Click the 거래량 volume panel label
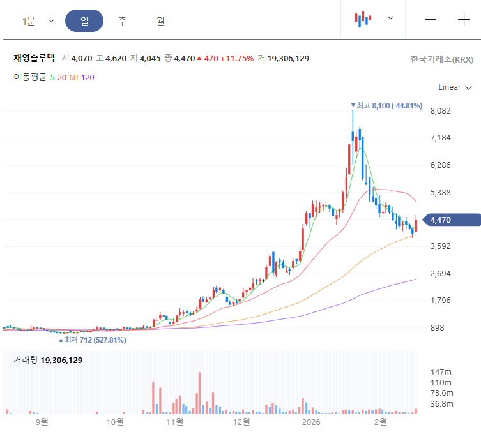The height and width of the screenshot is (448, 481). pyautogui.click(x=26, y=361)
